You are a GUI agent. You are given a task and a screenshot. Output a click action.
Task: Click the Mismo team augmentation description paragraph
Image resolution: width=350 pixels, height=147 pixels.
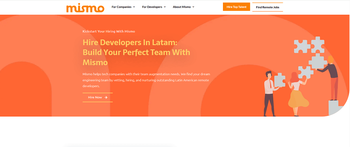[x=146, y=80]
